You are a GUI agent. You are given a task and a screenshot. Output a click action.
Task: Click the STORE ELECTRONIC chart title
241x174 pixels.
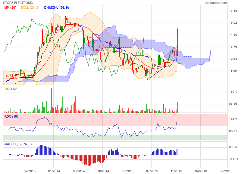pyautogui.click(x=18, y=3)
